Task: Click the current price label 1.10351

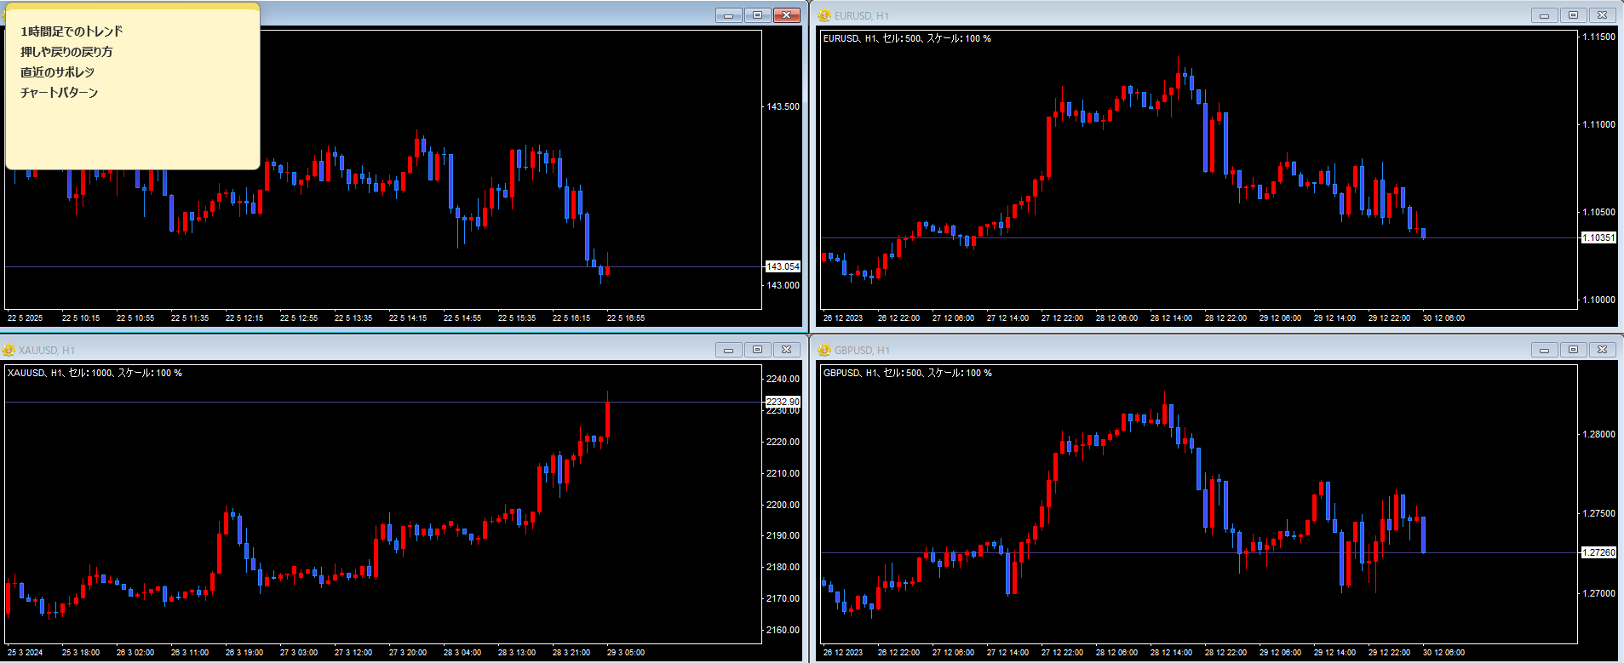Action: click(1598, 237)
